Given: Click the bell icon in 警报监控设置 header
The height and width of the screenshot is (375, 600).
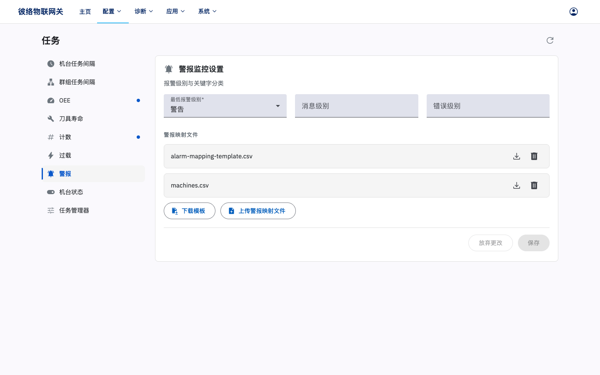Looking at the screenshot, I should 169,69.
